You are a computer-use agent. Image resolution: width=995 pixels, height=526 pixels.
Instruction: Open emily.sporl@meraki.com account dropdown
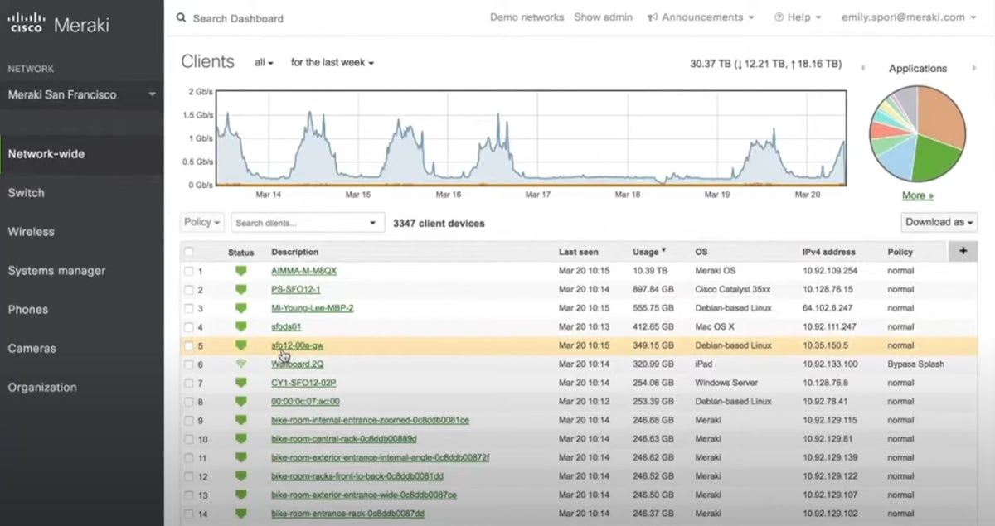(x=909, y=17)
